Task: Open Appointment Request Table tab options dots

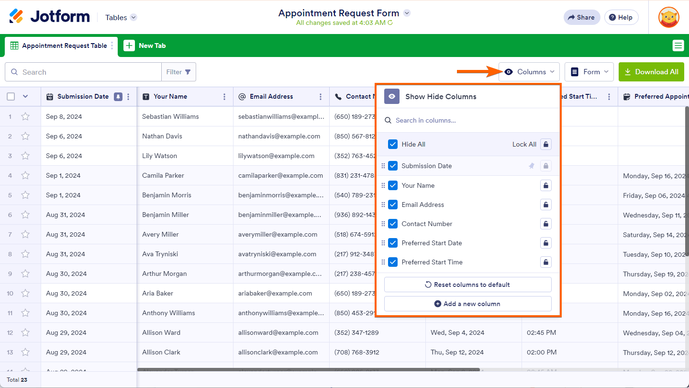Action: 112,46
